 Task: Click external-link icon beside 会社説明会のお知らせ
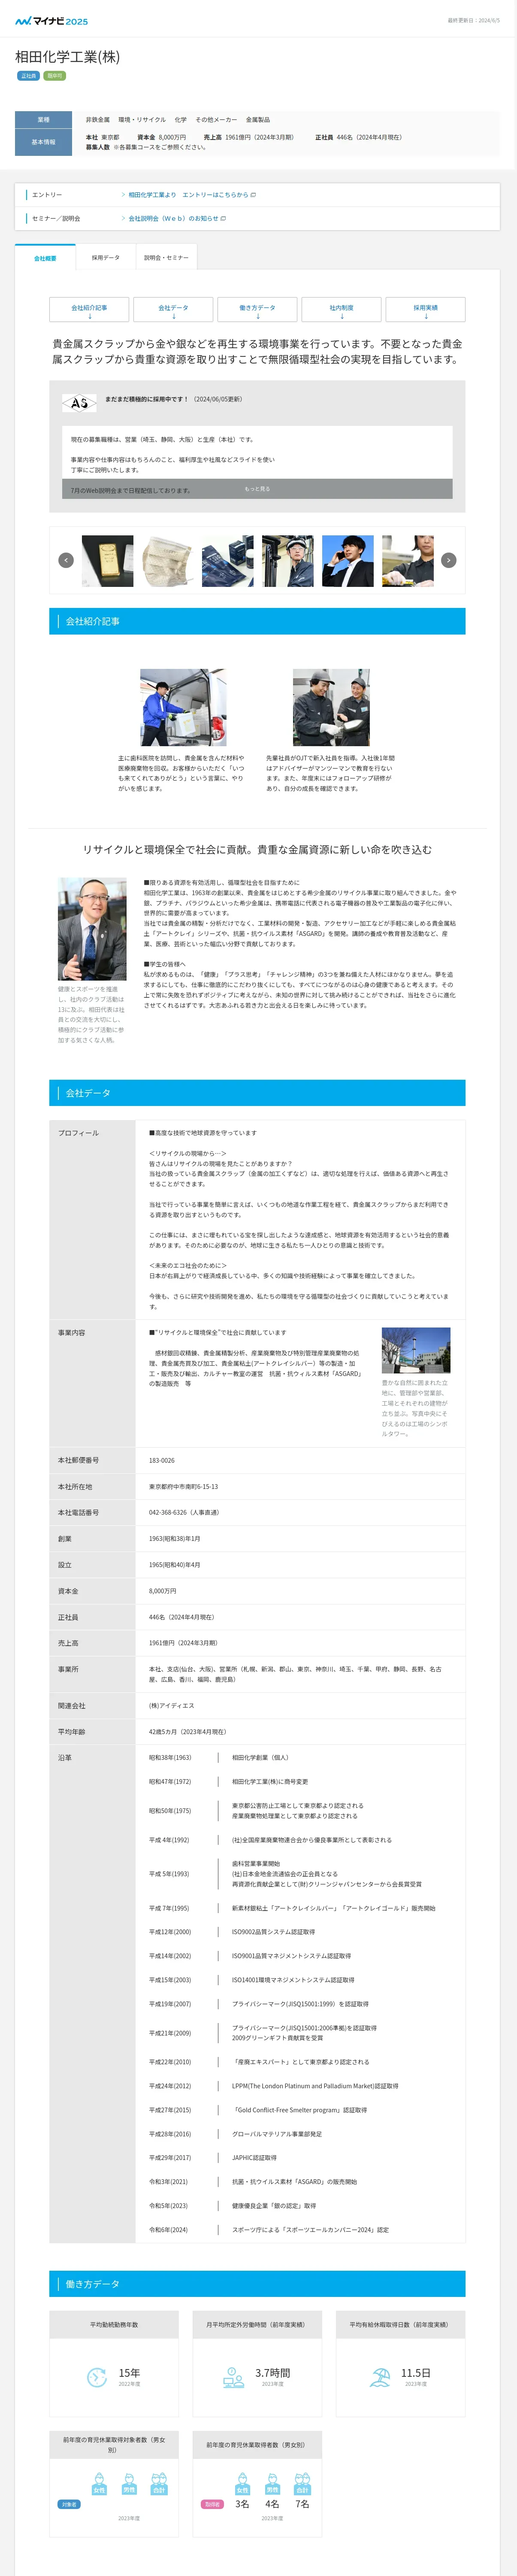click(223, 218)
